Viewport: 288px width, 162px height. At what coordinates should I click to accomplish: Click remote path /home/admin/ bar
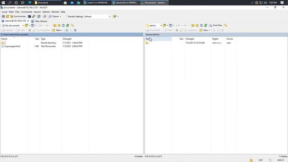pos(216,35)
